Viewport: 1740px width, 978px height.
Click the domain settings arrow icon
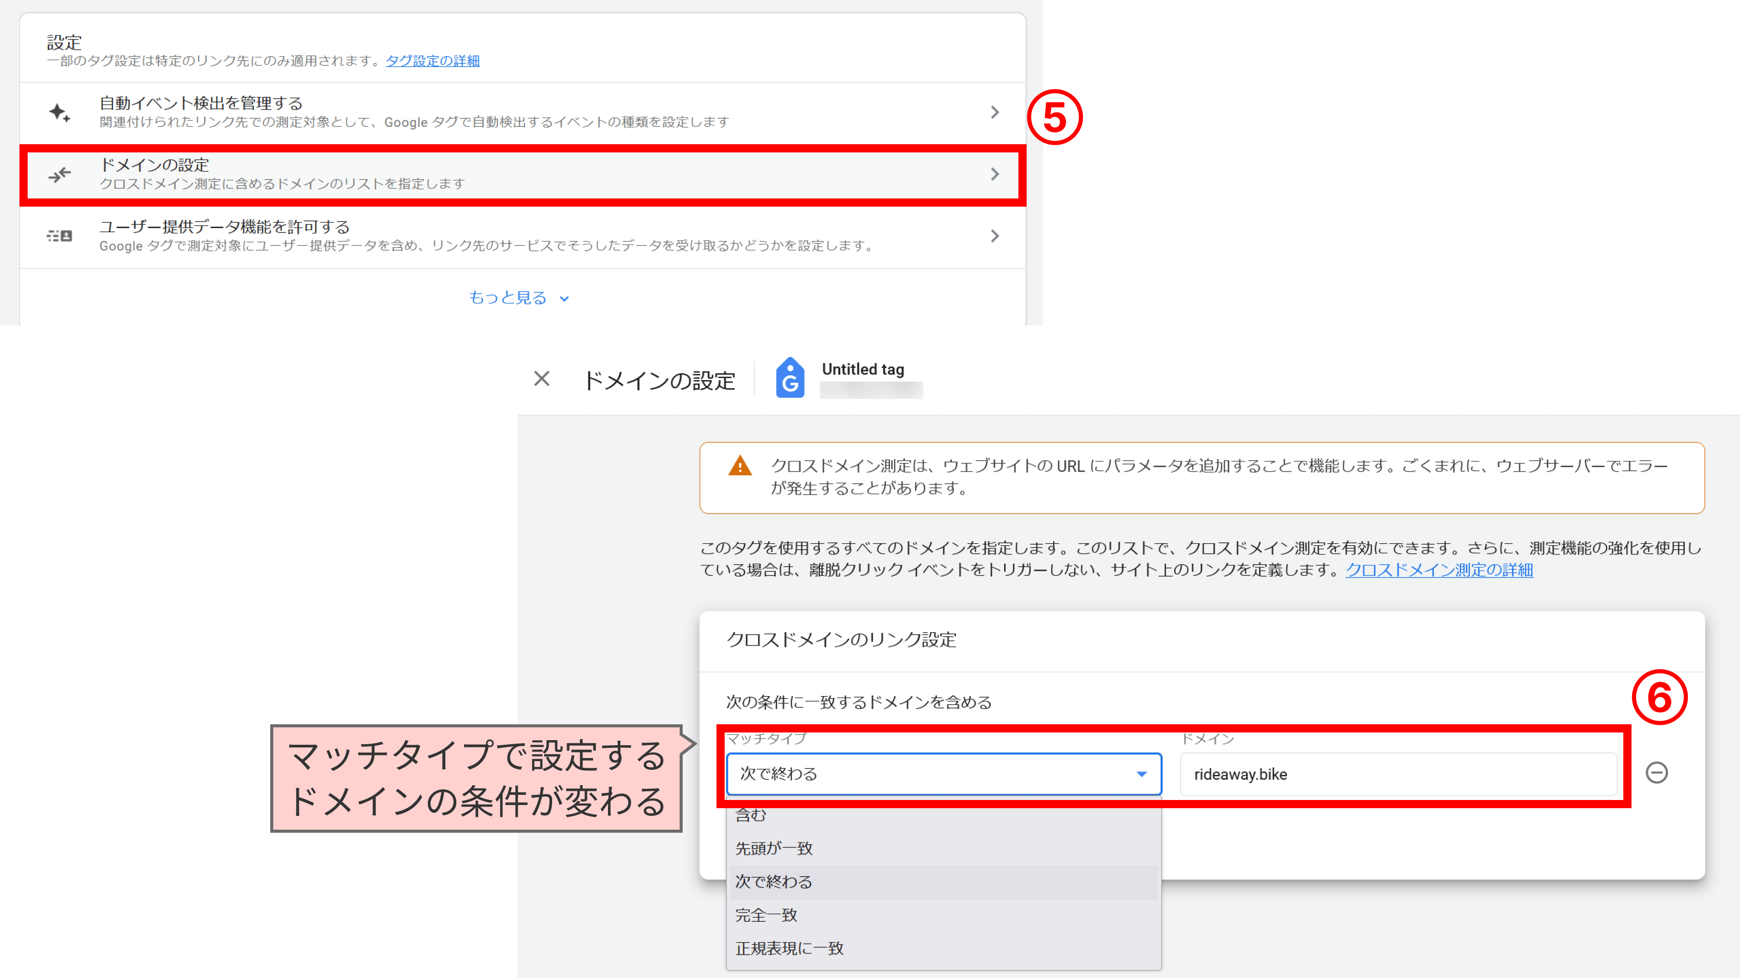[x=994, y=174]
